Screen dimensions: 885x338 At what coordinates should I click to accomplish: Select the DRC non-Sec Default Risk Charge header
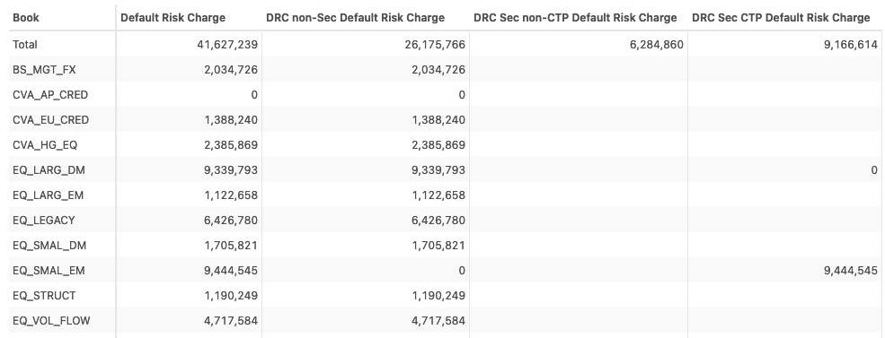[355, 18]
